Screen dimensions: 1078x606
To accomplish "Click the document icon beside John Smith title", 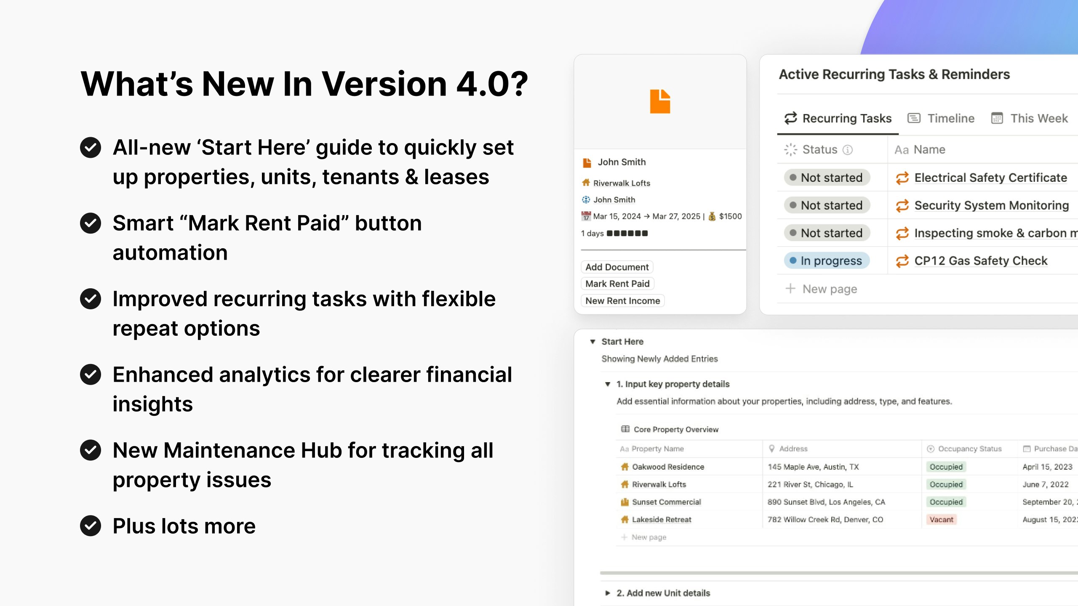I will [x=587, y=162].
